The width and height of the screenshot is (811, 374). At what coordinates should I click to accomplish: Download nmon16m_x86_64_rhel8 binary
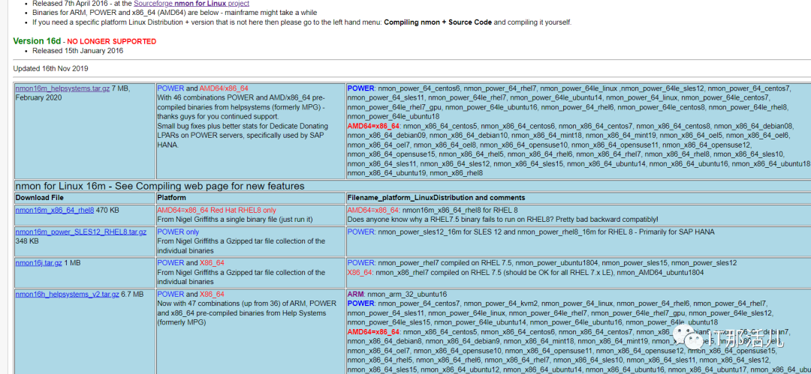pyautogui.click(x=55, y=211)
